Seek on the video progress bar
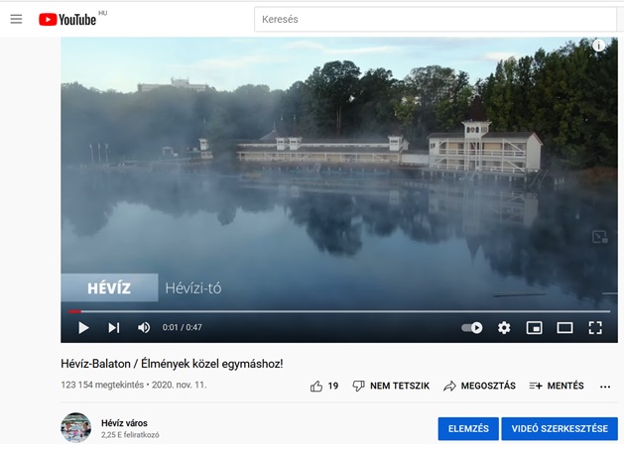 (x=339, y=311)
